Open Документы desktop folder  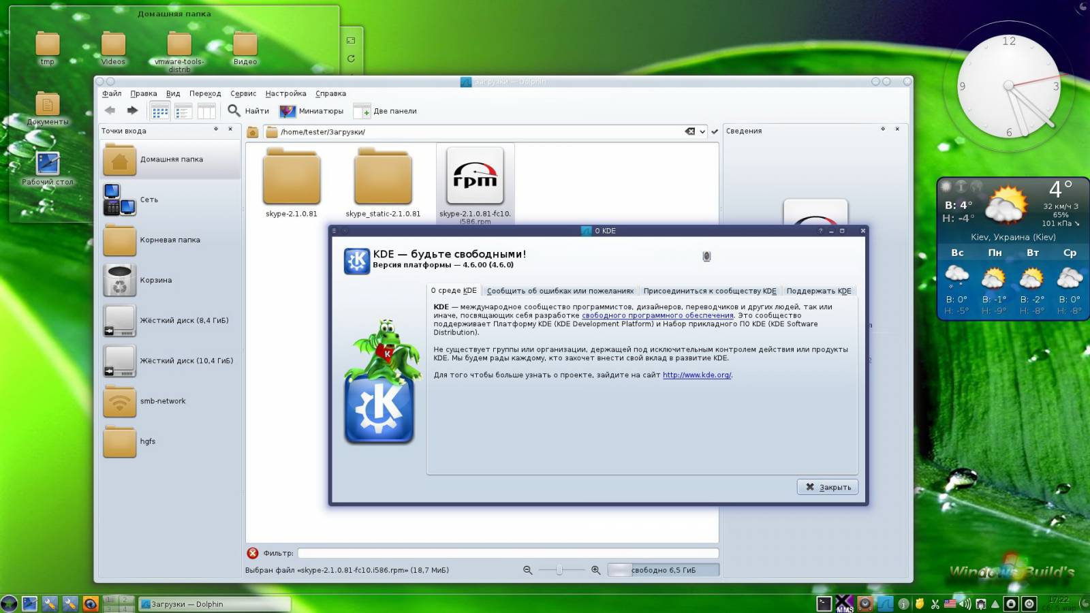pyautogui.click(x=47, y=108)
